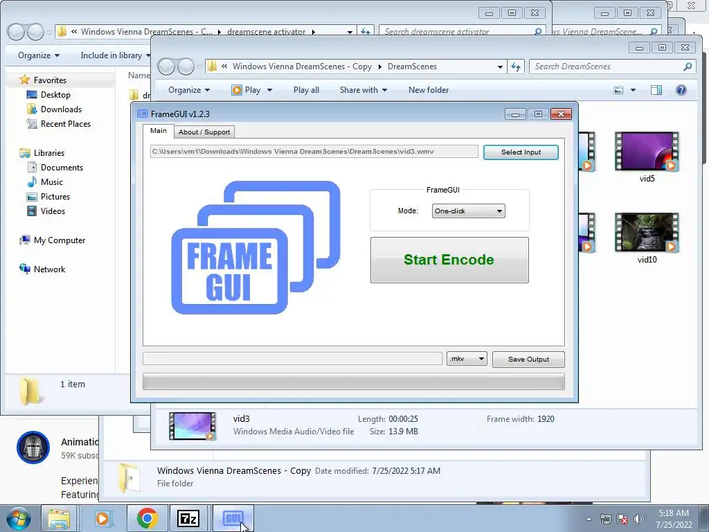Click the refresh icon in DreamScenes address bar
709x532 pixels.
[516, 67]
